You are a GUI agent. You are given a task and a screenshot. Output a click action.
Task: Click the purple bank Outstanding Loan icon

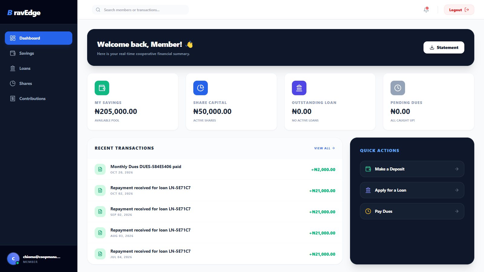click(299, 88)
